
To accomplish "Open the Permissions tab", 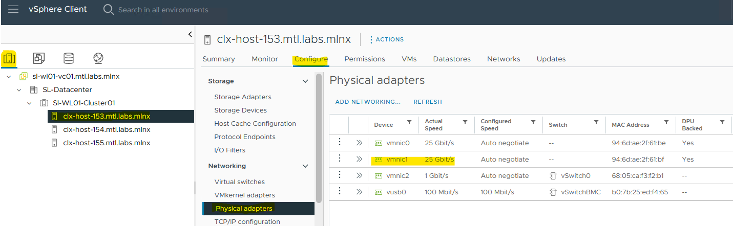I will [365, 59].
